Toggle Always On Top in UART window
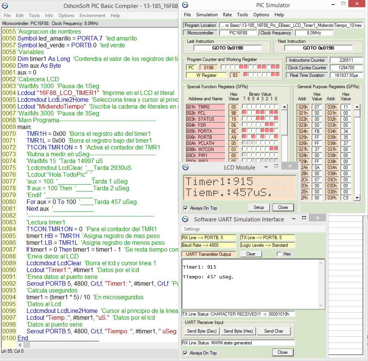Screen dimensions: 368x361 point(185,353)
